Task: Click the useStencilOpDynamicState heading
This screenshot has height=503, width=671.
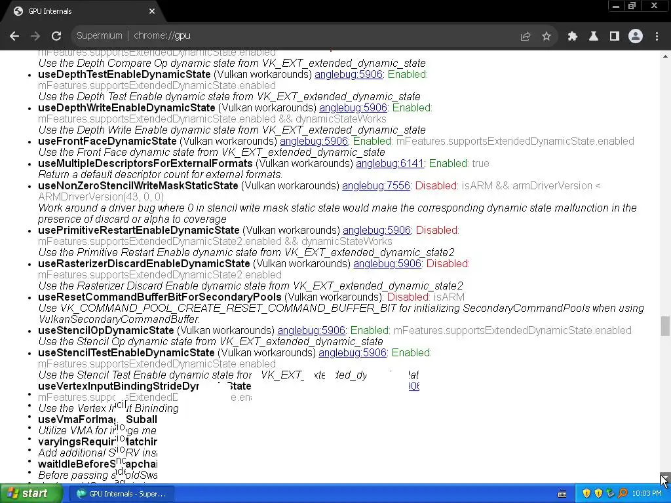Action: (x=105, y=330)
